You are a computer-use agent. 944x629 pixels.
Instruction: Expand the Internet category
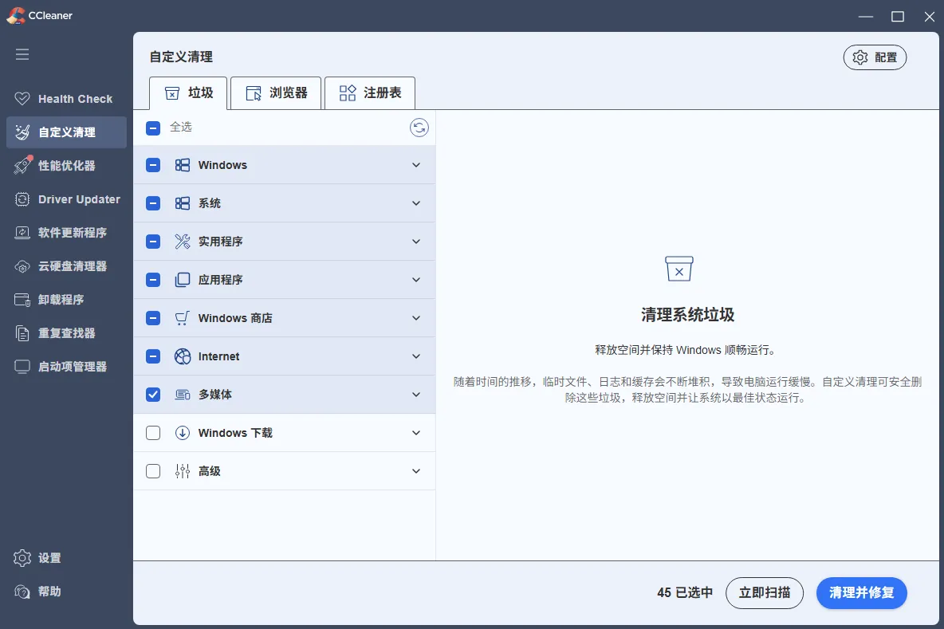pyautogui.click(x=415, y=356)
